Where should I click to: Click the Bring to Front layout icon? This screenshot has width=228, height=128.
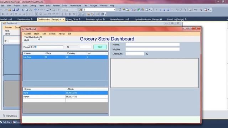coord(88,14)
